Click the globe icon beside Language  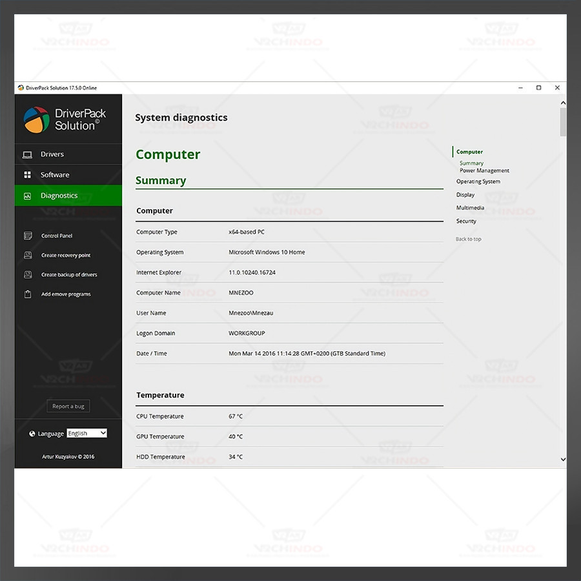coord(32,434)
